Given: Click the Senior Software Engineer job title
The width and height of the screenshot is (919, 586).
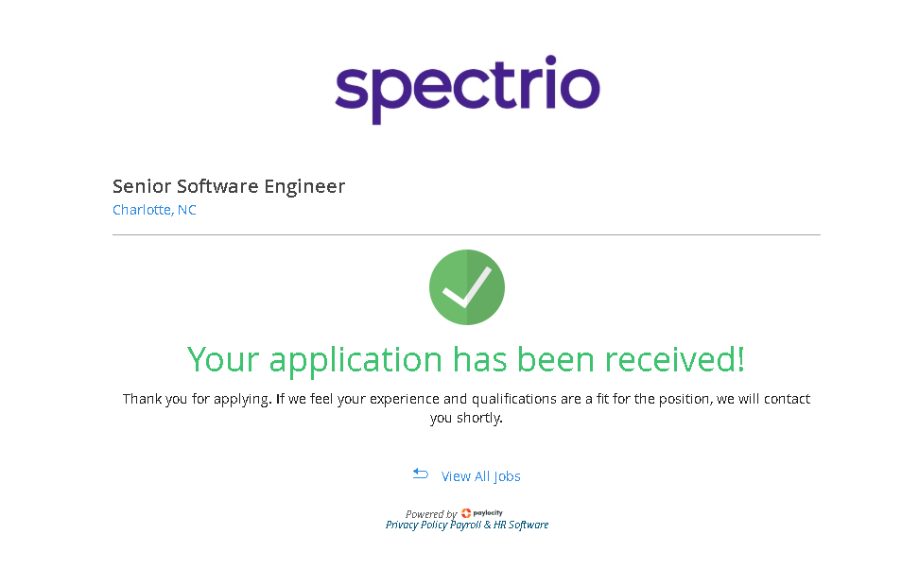Looking at the screenshot, I should pyautogui.click(x=228, y=186).
